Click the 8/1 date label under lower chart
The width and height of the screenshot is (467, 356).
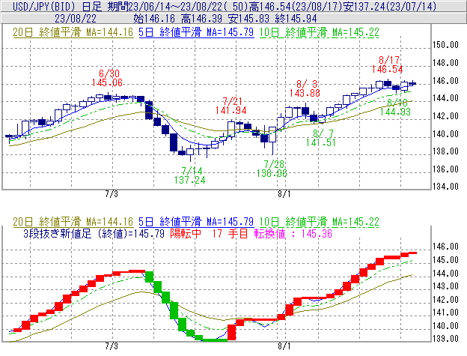coord(284,346)
